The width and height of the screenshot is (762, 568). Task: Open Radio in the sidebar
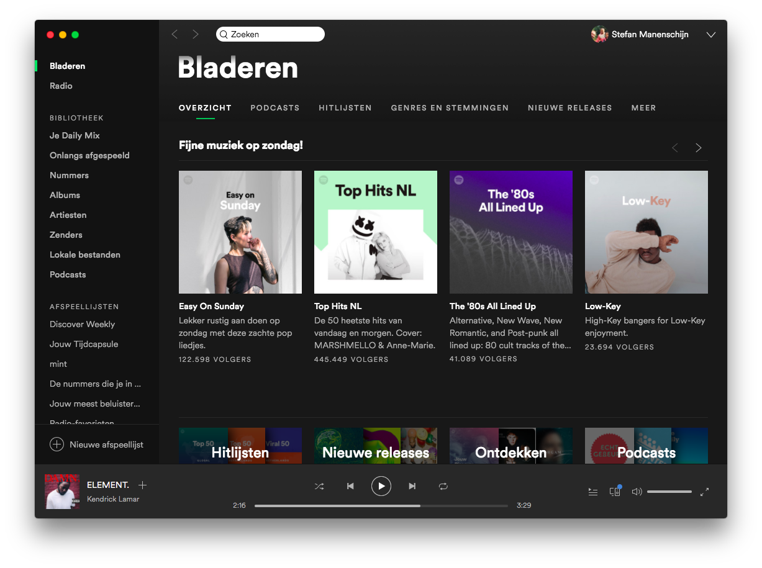click(x=61, y=86)
